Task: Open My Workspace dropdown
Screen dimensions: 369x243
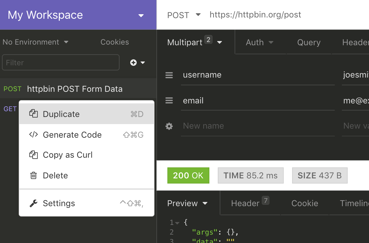Action: tap(141, 16)
